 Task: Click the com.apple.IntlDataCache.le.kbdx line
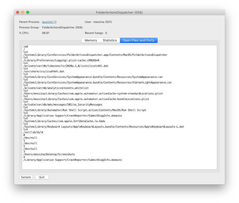[x=64, y=121]
